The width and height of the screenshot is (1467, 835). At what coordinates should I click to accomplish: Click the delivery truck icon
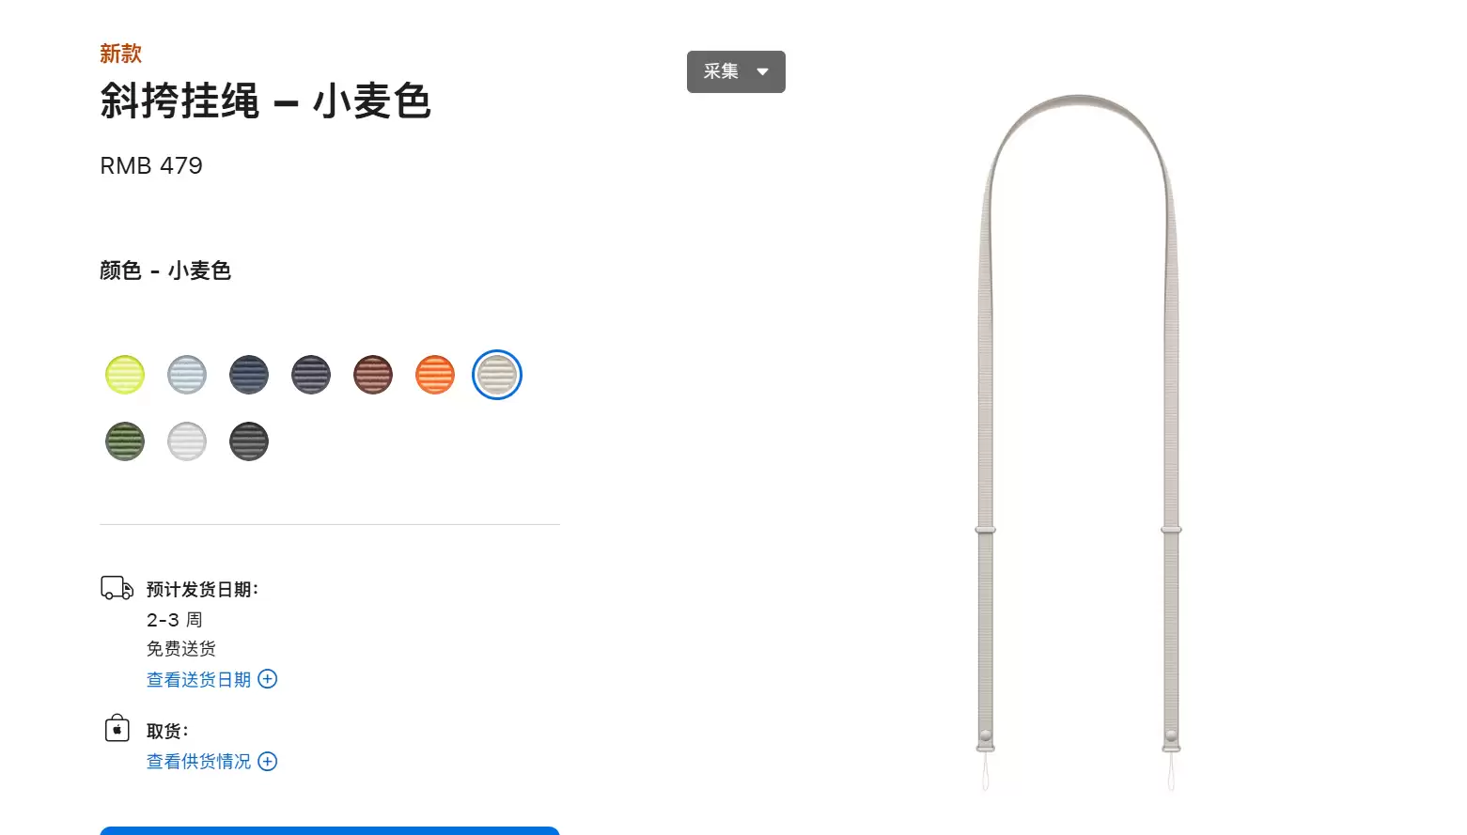coord(117,589)
